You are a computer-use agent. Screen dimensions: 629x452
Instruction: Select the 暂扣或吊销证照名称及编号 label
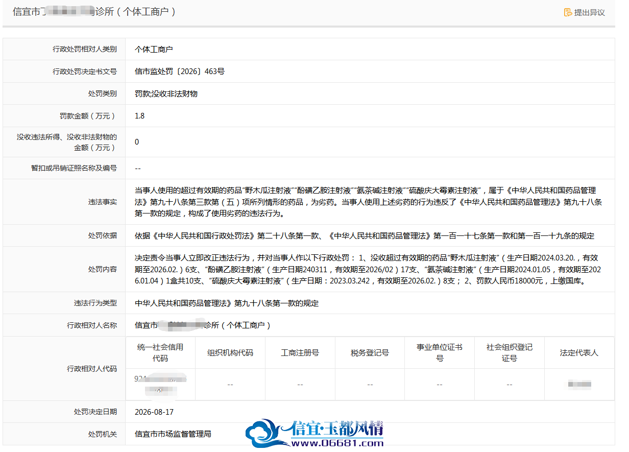74,168
